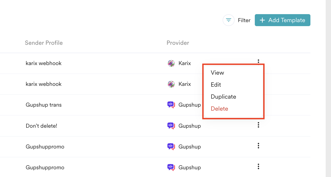Choose Edit in the context menu
The width and height of the screenshot is (331, 177).
click(216, 85)
